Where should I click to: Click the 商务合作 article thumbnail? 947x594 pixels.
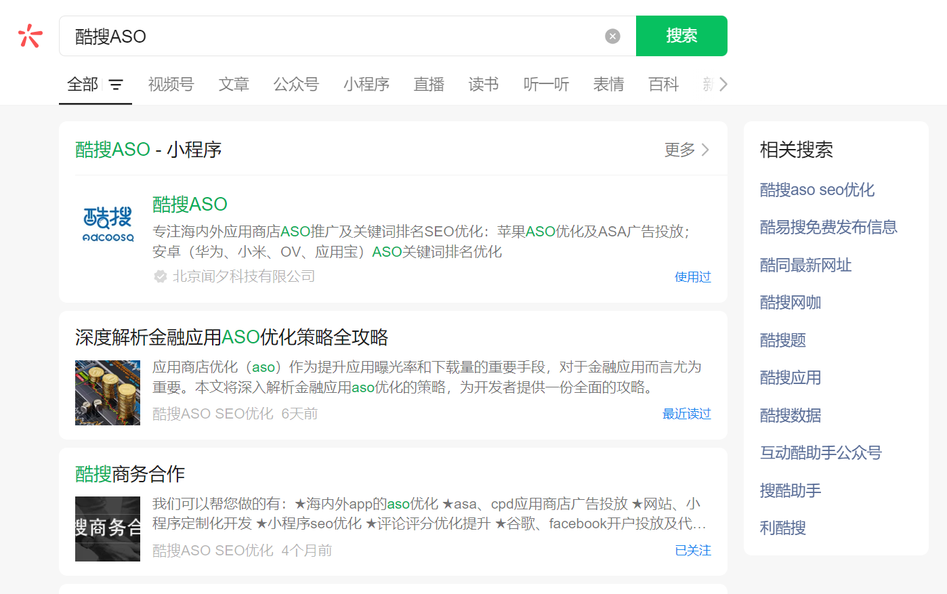108,529
